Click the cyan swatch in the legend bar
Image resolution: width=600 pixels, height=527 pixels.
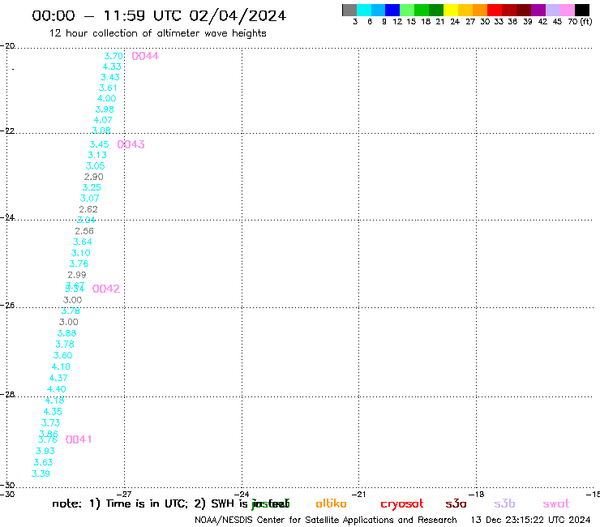coord(363,10)
